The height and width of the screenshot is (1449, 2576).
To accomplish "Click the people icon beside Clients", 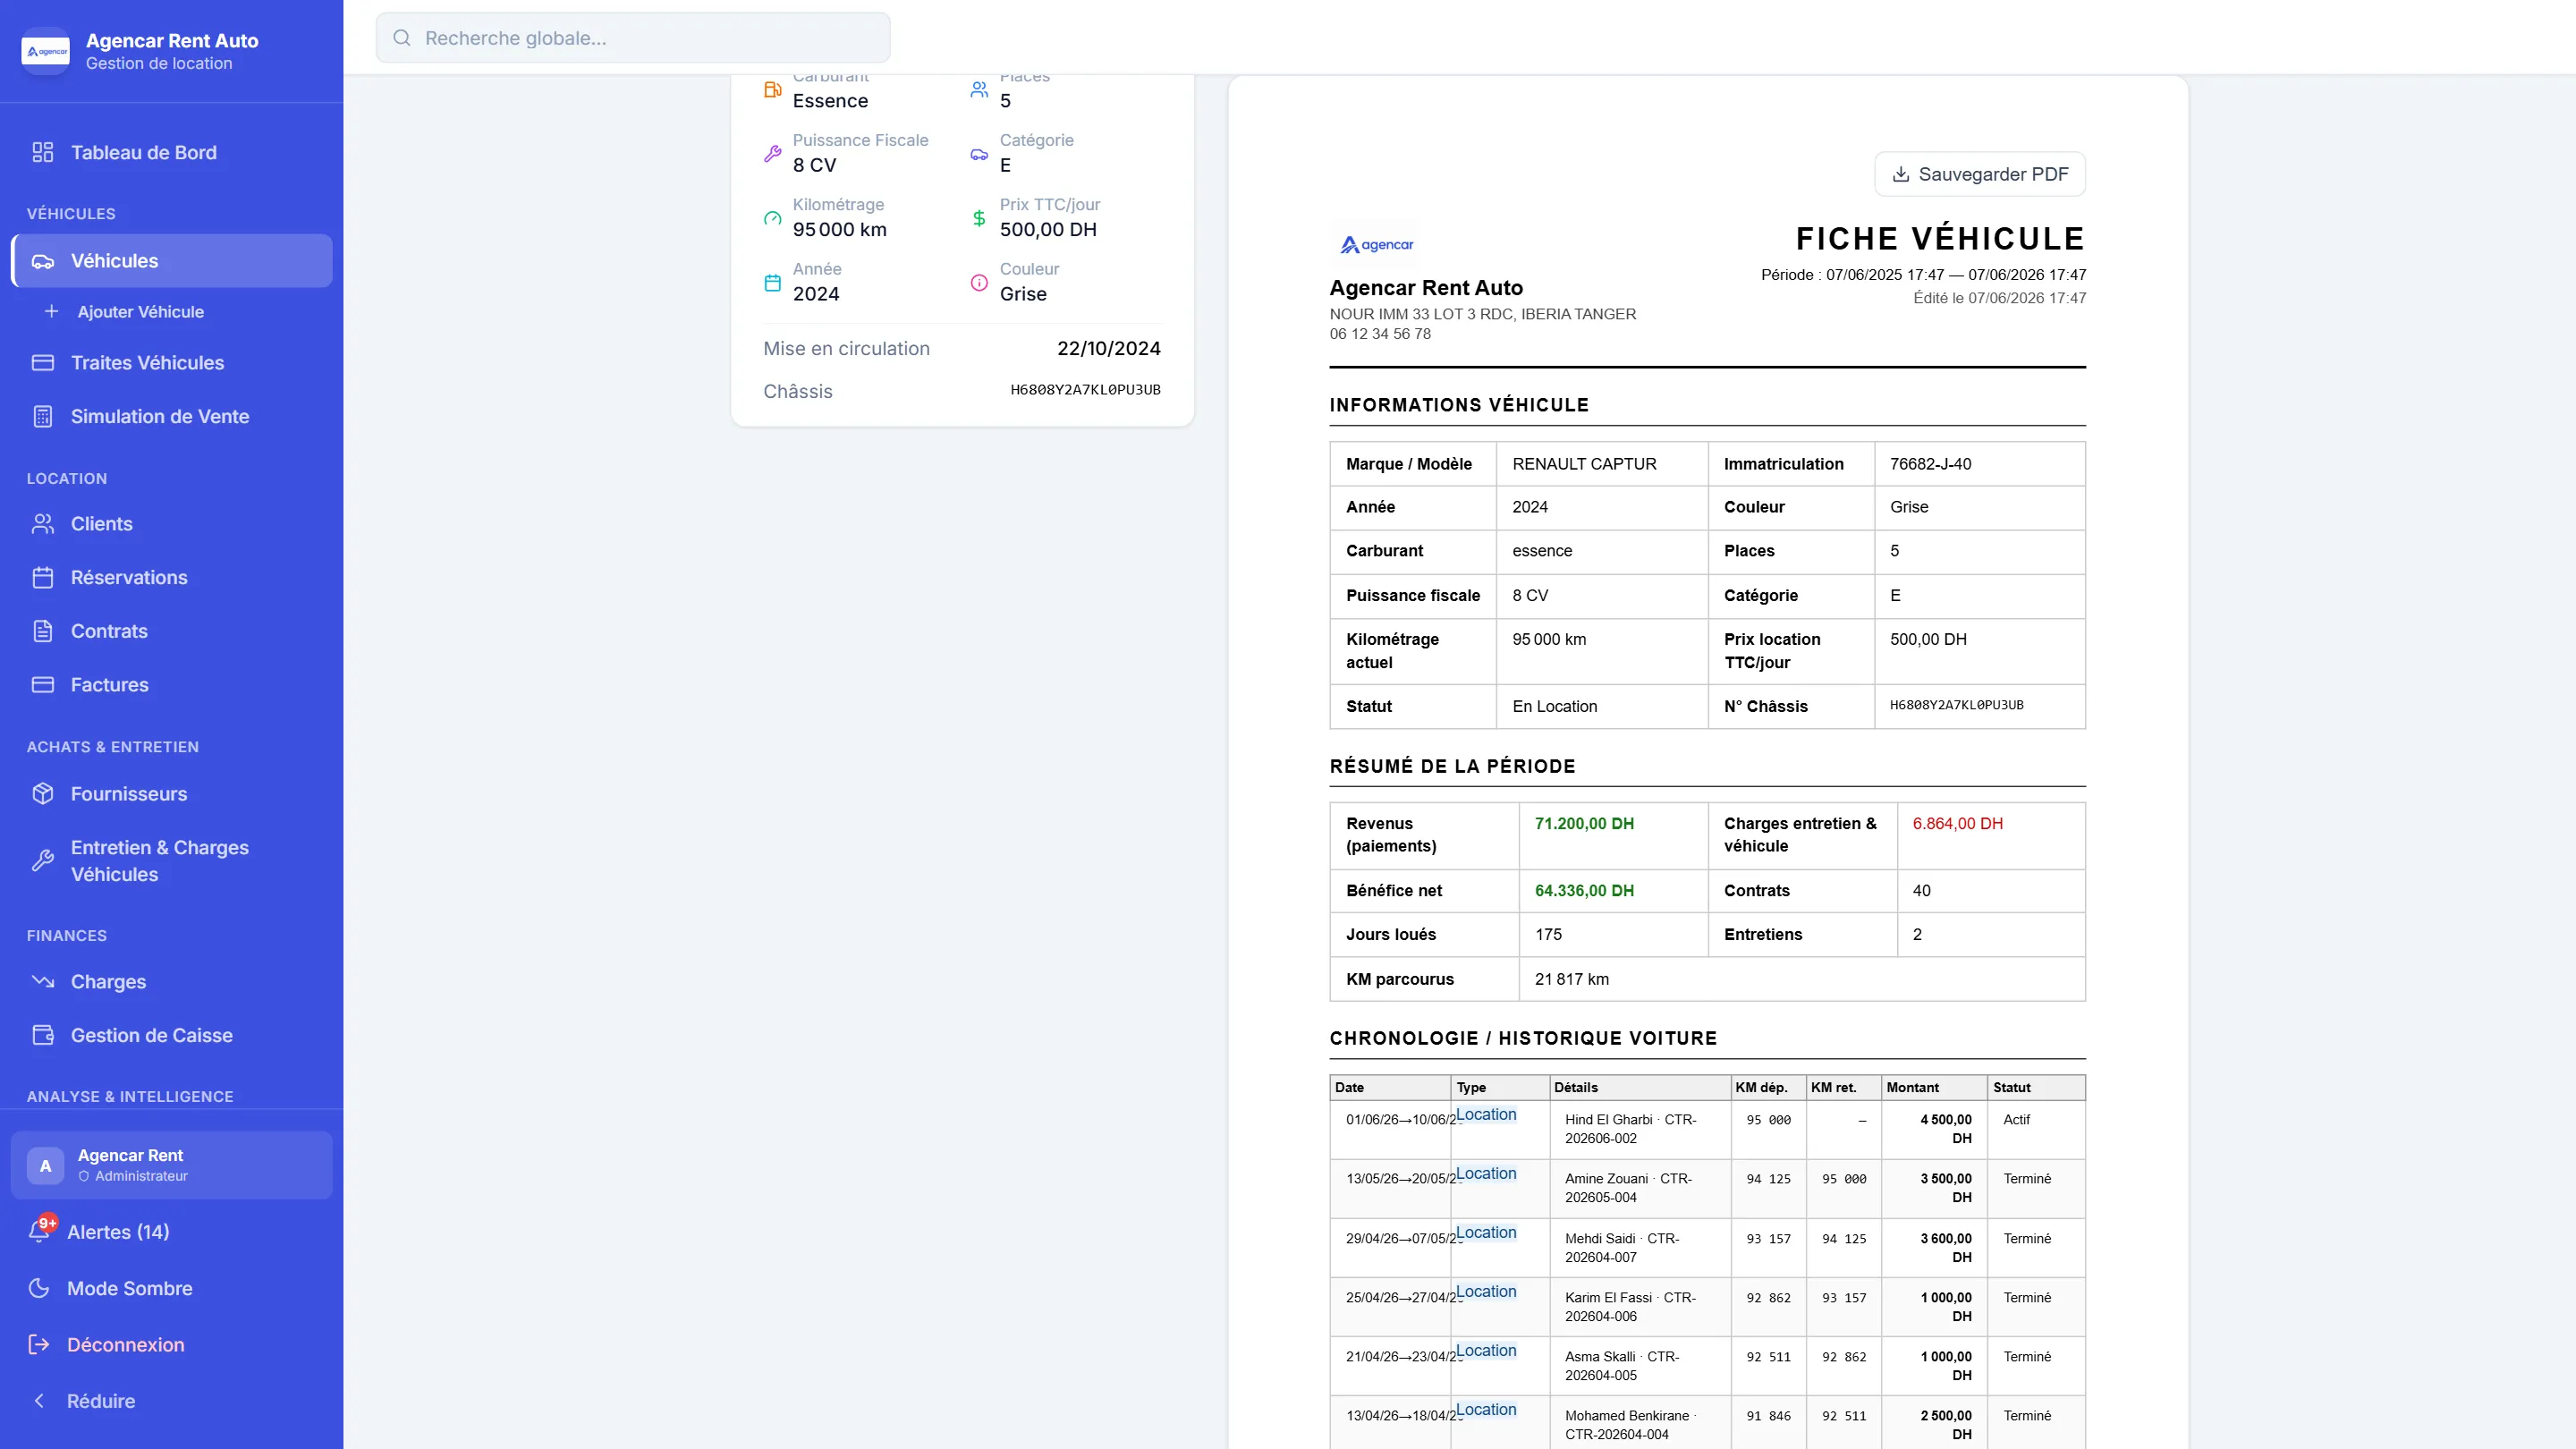I will pyautogui.click(x=42, y=524).
